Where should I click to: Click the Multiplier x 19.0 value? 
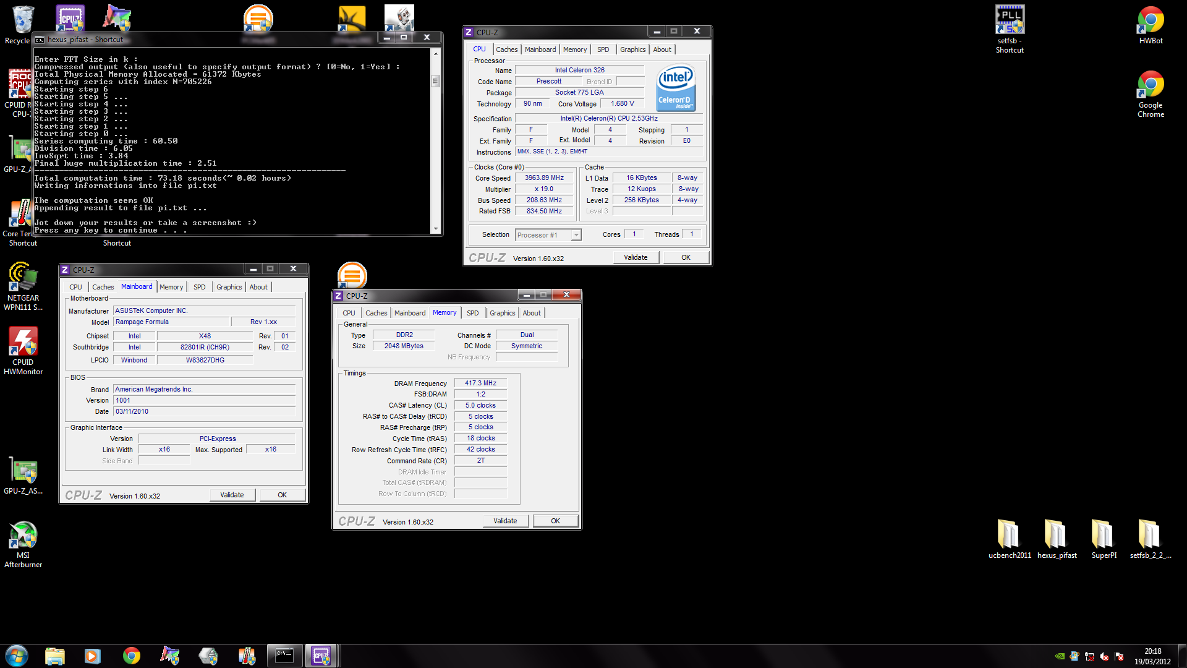click(544, 189)
